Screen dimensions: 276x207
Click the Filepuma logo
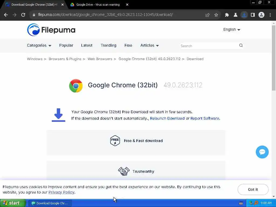pyautogui.click(x=51, y=30)
